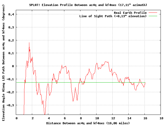Click x-axis tick value 16
Image resolution: width=166 pixels, height=125 pixels.
pyautogui.click(x=145, y=118)
